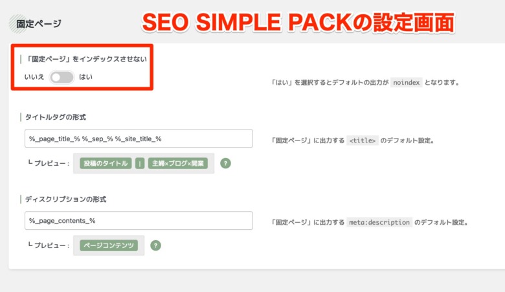The width and height of the screenshot is (505, 292).
Task: Click the title preview プレビュー label
Action: click(49, 163)
